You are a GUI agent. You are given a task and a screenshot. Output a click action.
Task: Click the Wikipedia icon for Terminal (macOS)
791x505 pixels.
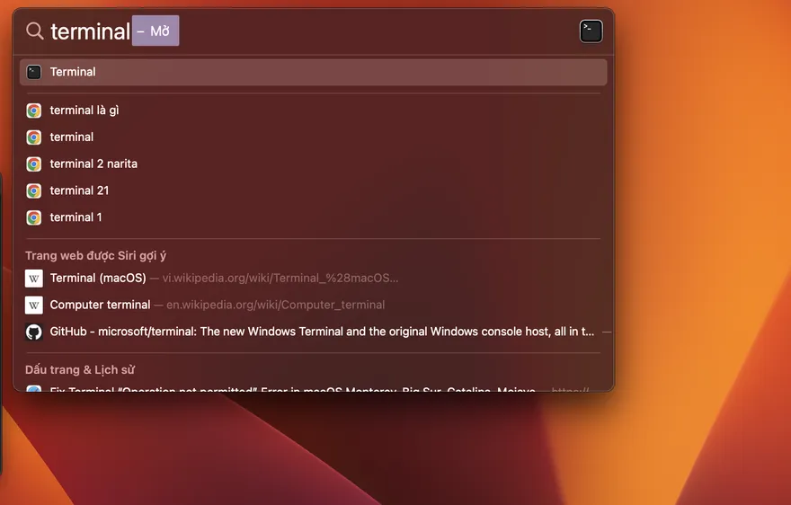click(34, 279)
